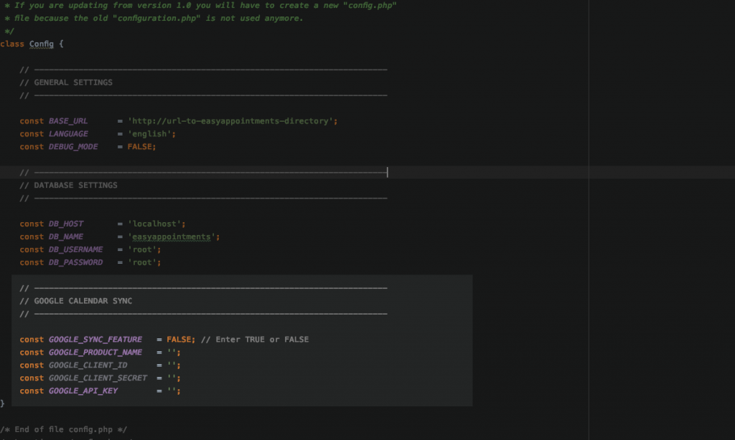
Task: Click the DEBUG_MODE constant name
Action: coord(73,147)
